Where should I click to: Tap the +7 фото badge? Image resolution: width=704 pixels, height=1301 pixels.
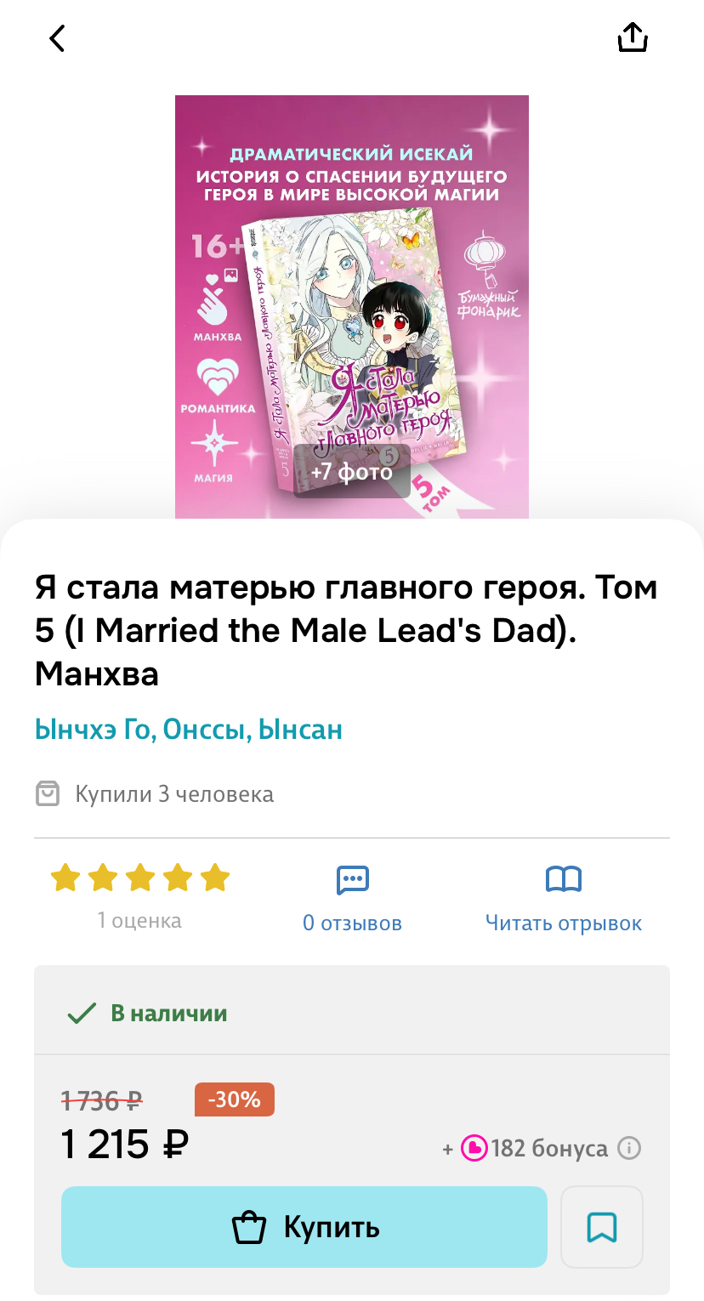click(352, 471)
